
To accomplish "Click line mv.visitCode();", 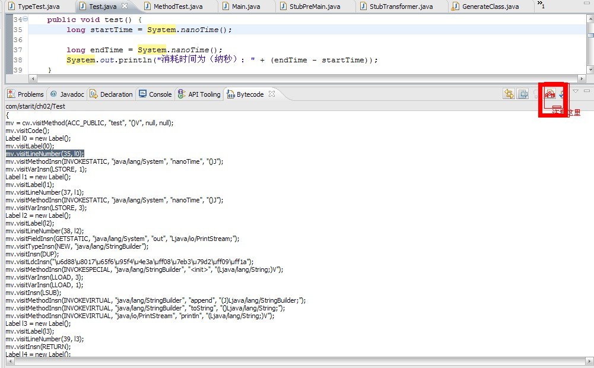I will 27,131.
